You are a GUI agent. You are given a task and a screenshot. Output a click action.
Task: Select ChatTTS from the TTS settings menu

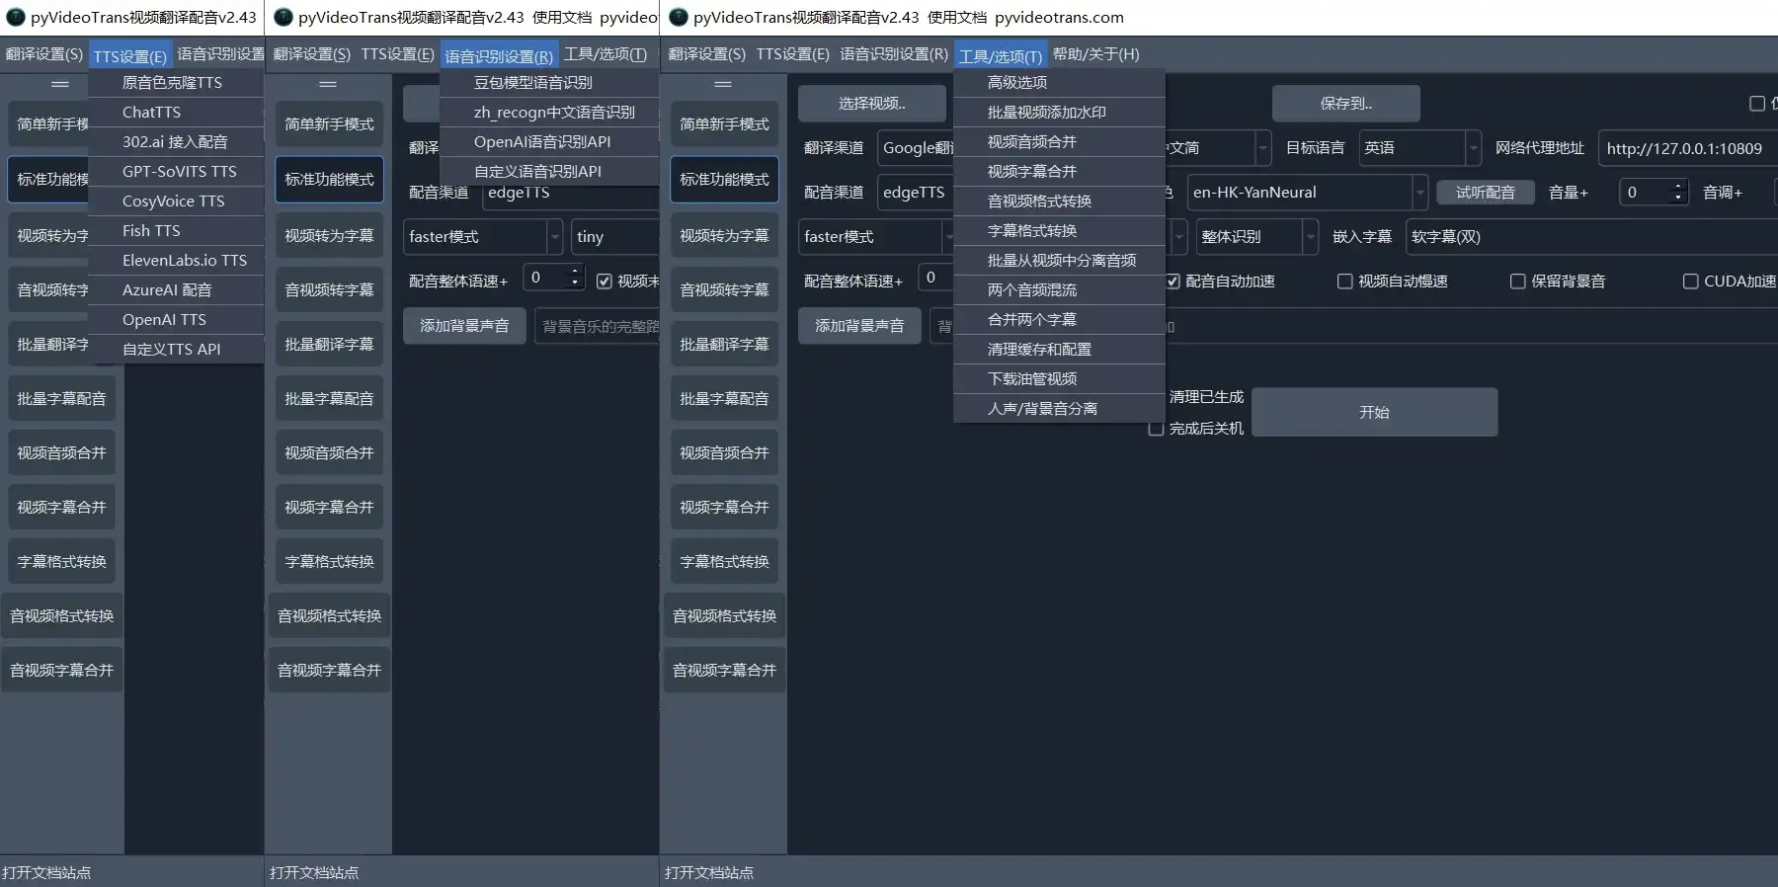[152, 113]
